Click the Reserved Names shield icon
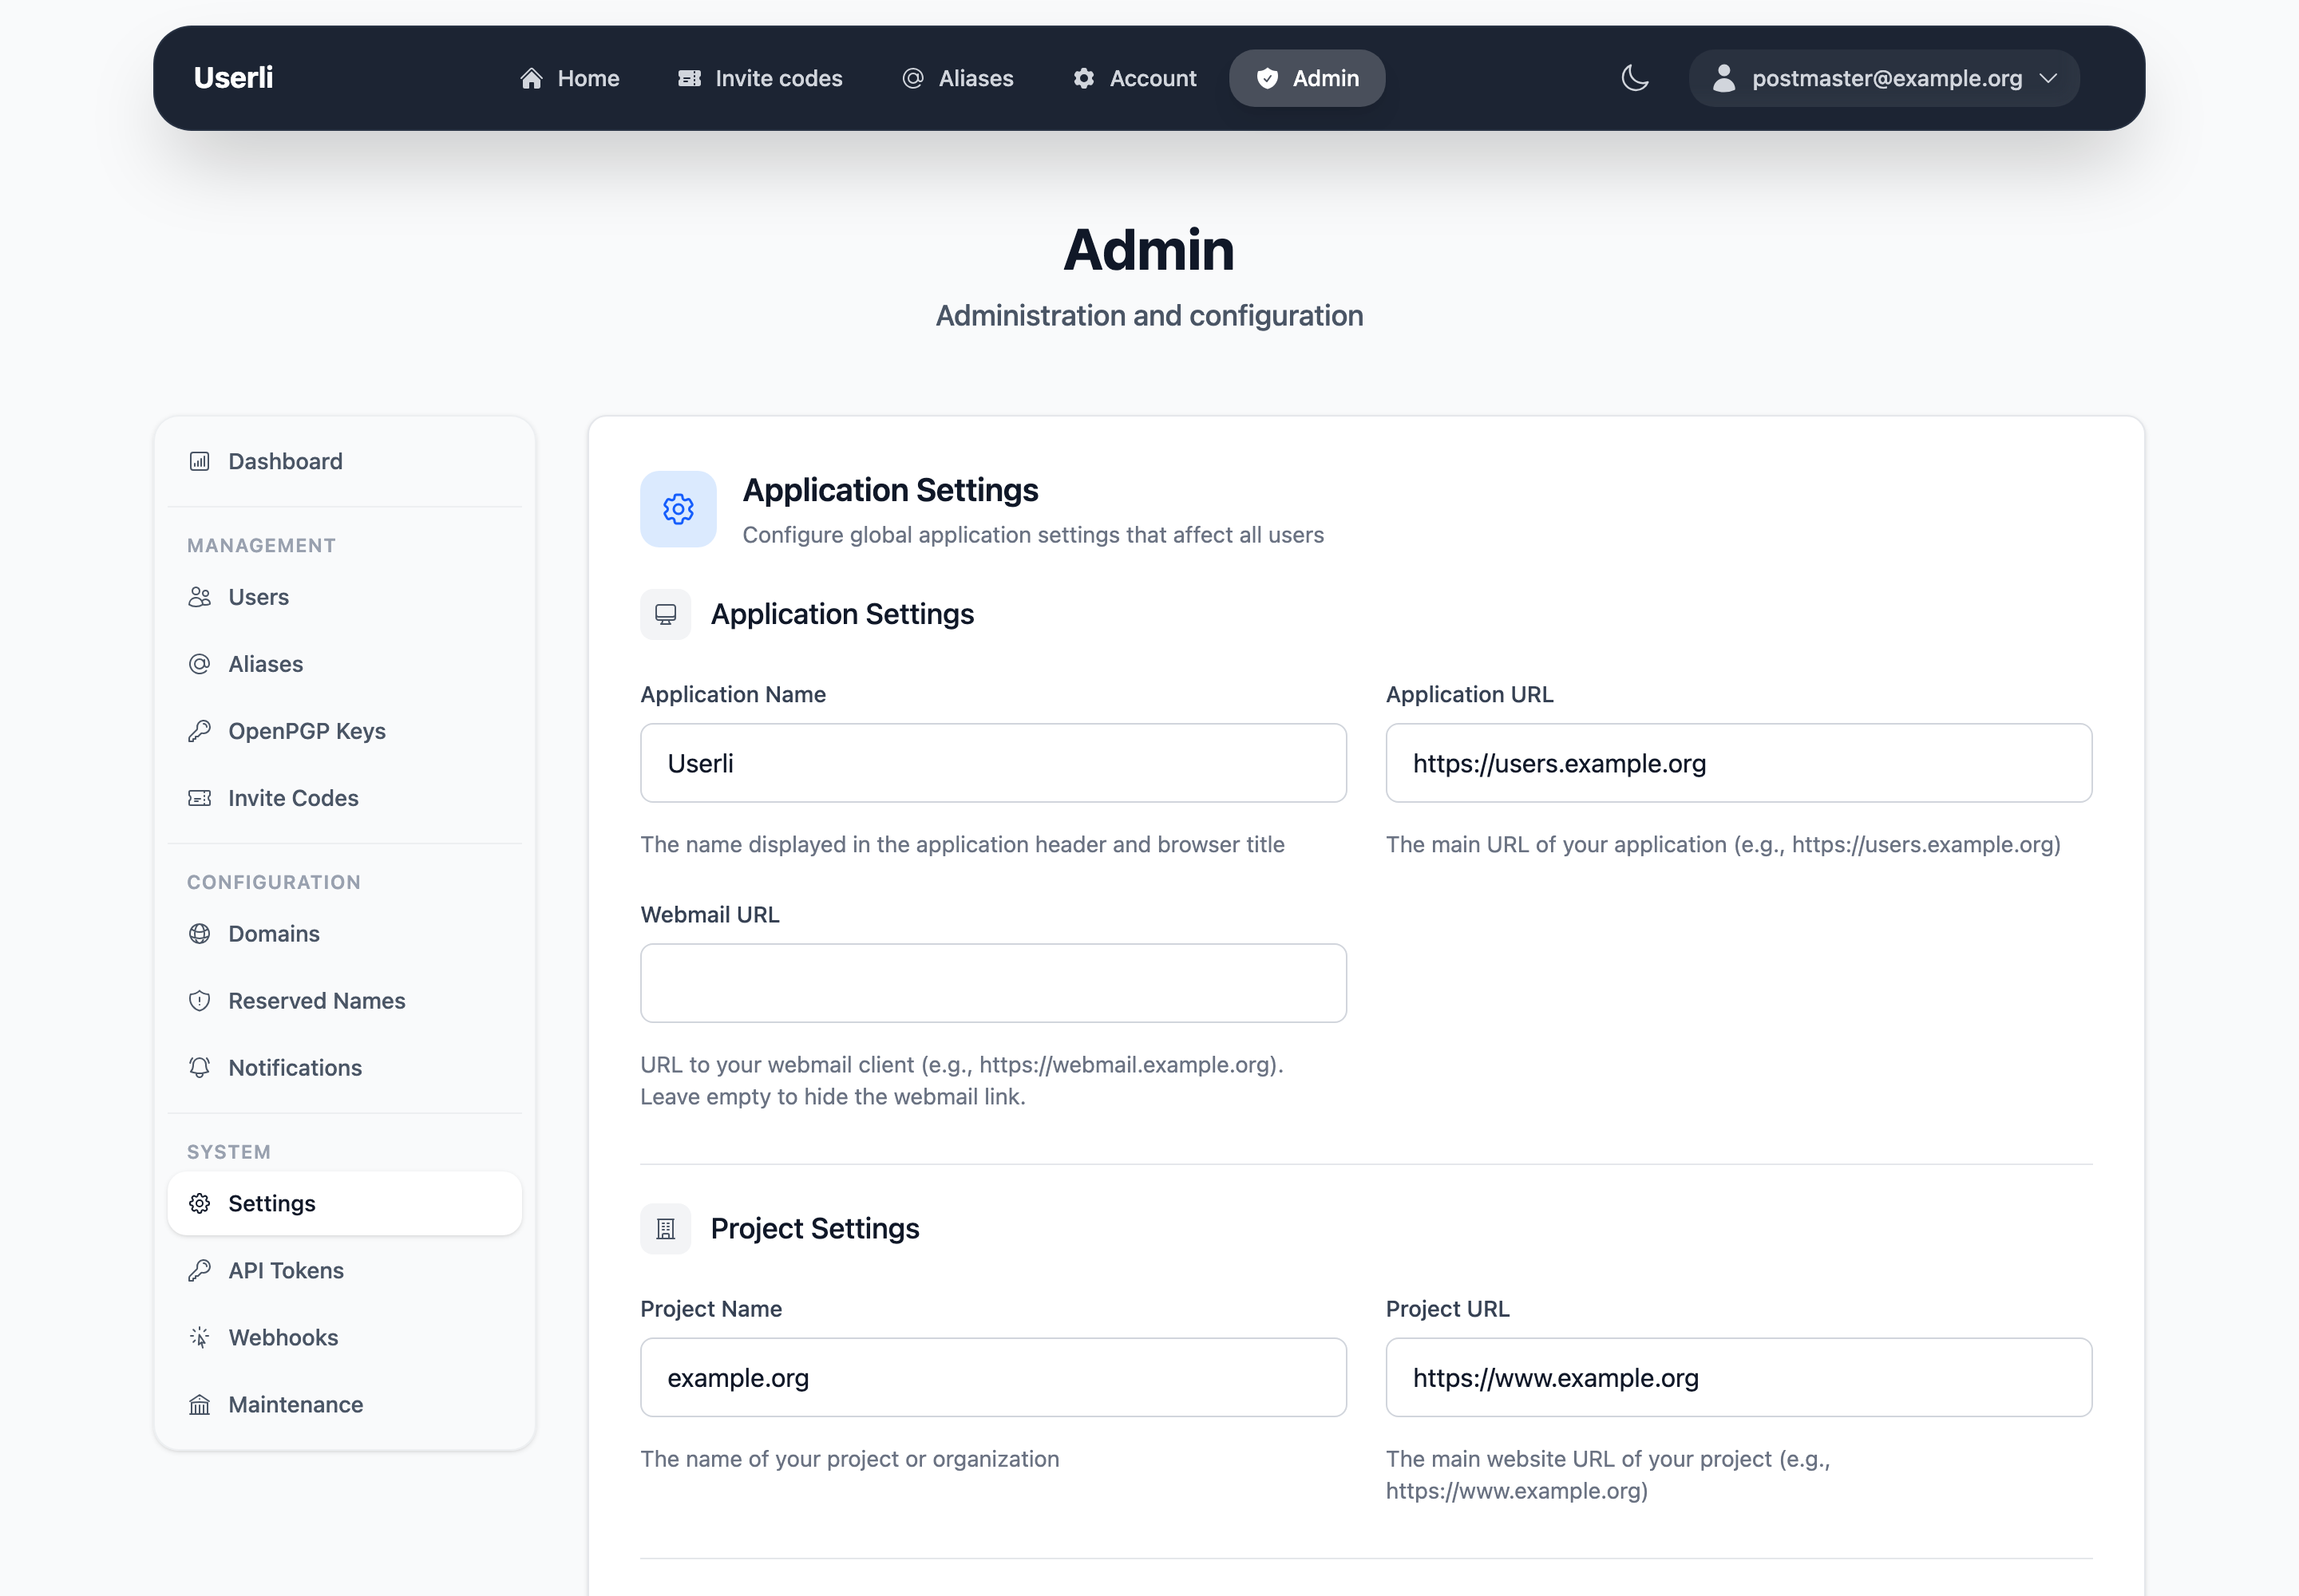The height and width of the screenshot is (1596, 2299). click(x=200, y=1001)
